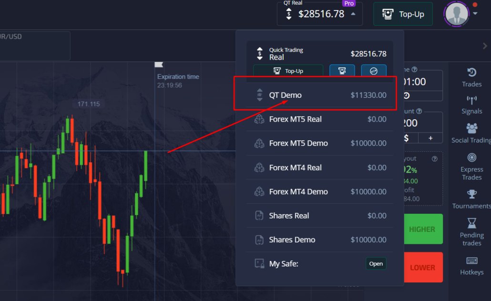
Task: Select the QT Demo account
Action: [x=315, y=95]
